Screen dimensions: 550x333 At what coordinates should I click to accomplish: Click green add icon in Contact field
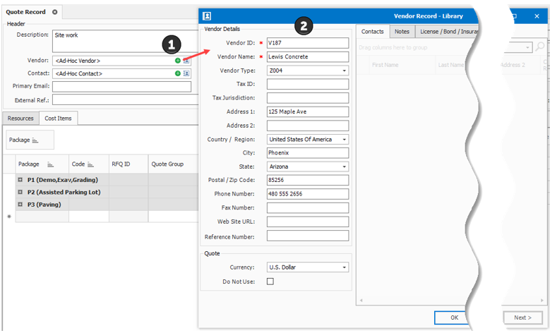[x=178, y=73]
